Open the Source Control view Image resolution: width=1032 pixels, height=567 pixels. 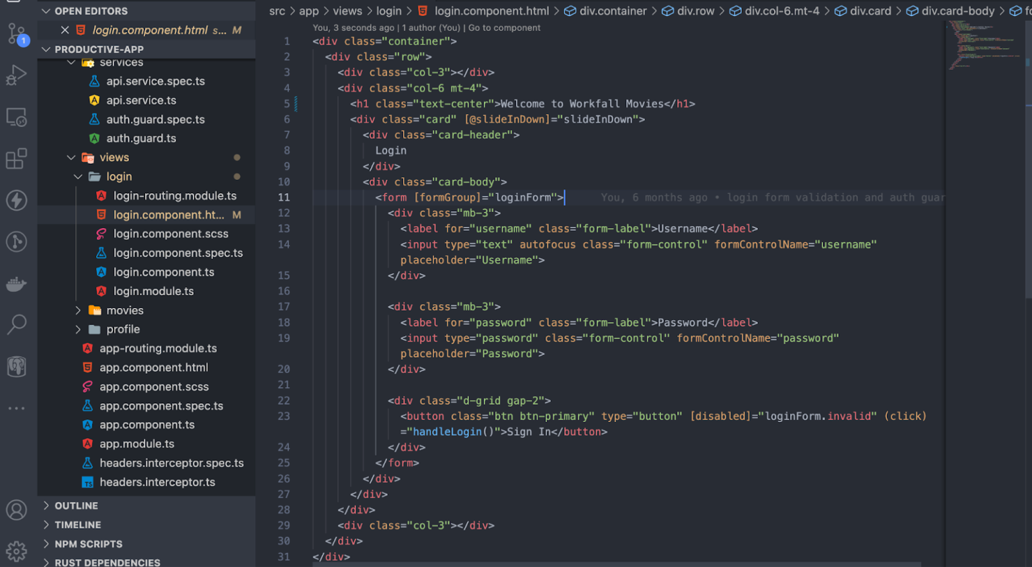pyautogui.click(x=17, y=34)
